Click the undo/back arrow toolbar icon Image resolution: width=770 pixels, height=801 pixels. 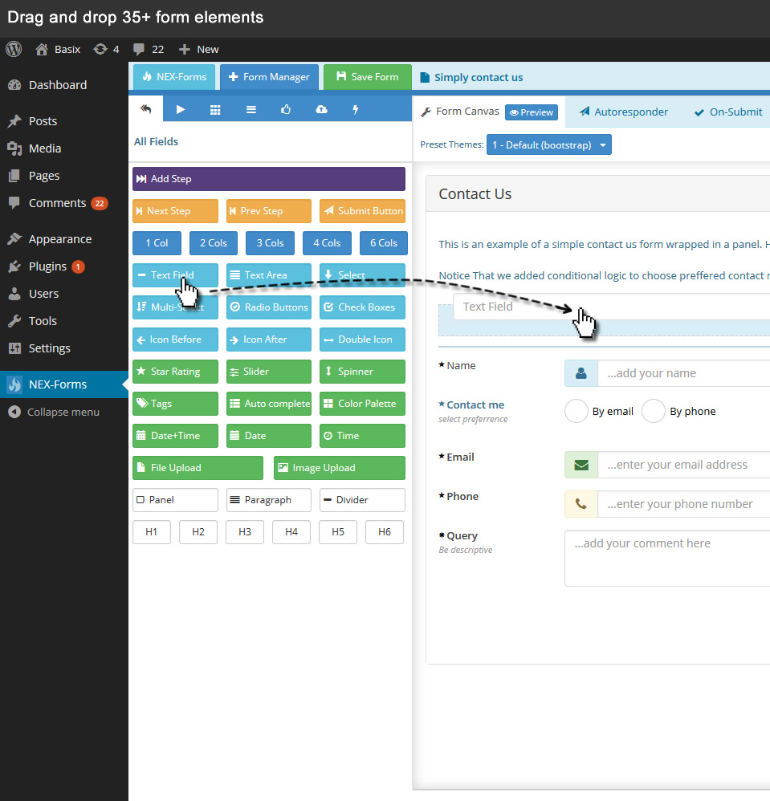[x=146, y=109]
